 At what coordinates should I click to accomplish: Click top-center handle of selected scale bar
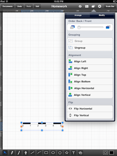[42, 123]
